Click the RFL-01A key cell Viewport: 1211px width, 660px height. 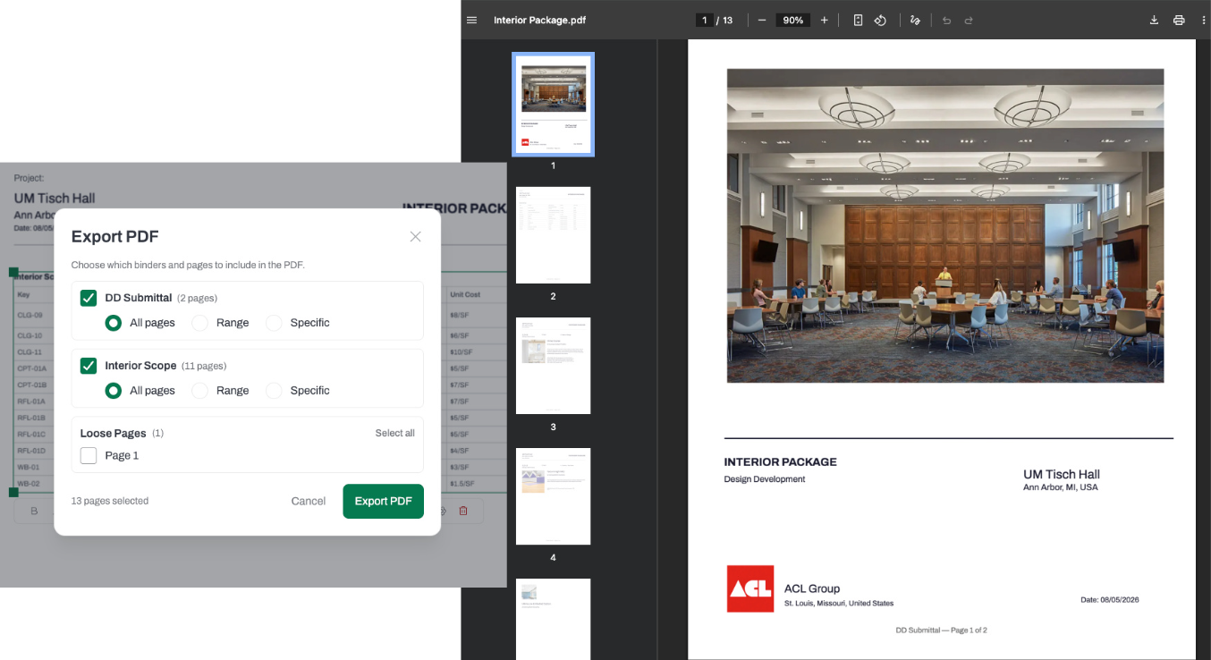(x=32, y=402)
